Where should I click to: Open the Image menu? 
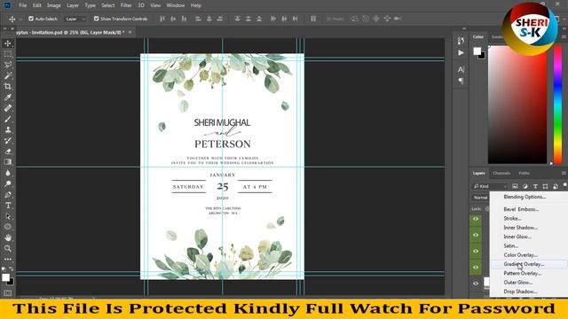(54, 5)
